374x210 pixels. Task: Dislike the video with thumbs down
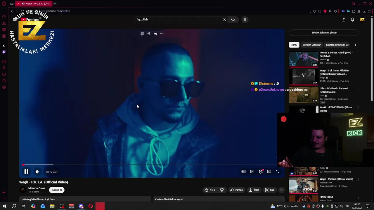pos(222,190)
